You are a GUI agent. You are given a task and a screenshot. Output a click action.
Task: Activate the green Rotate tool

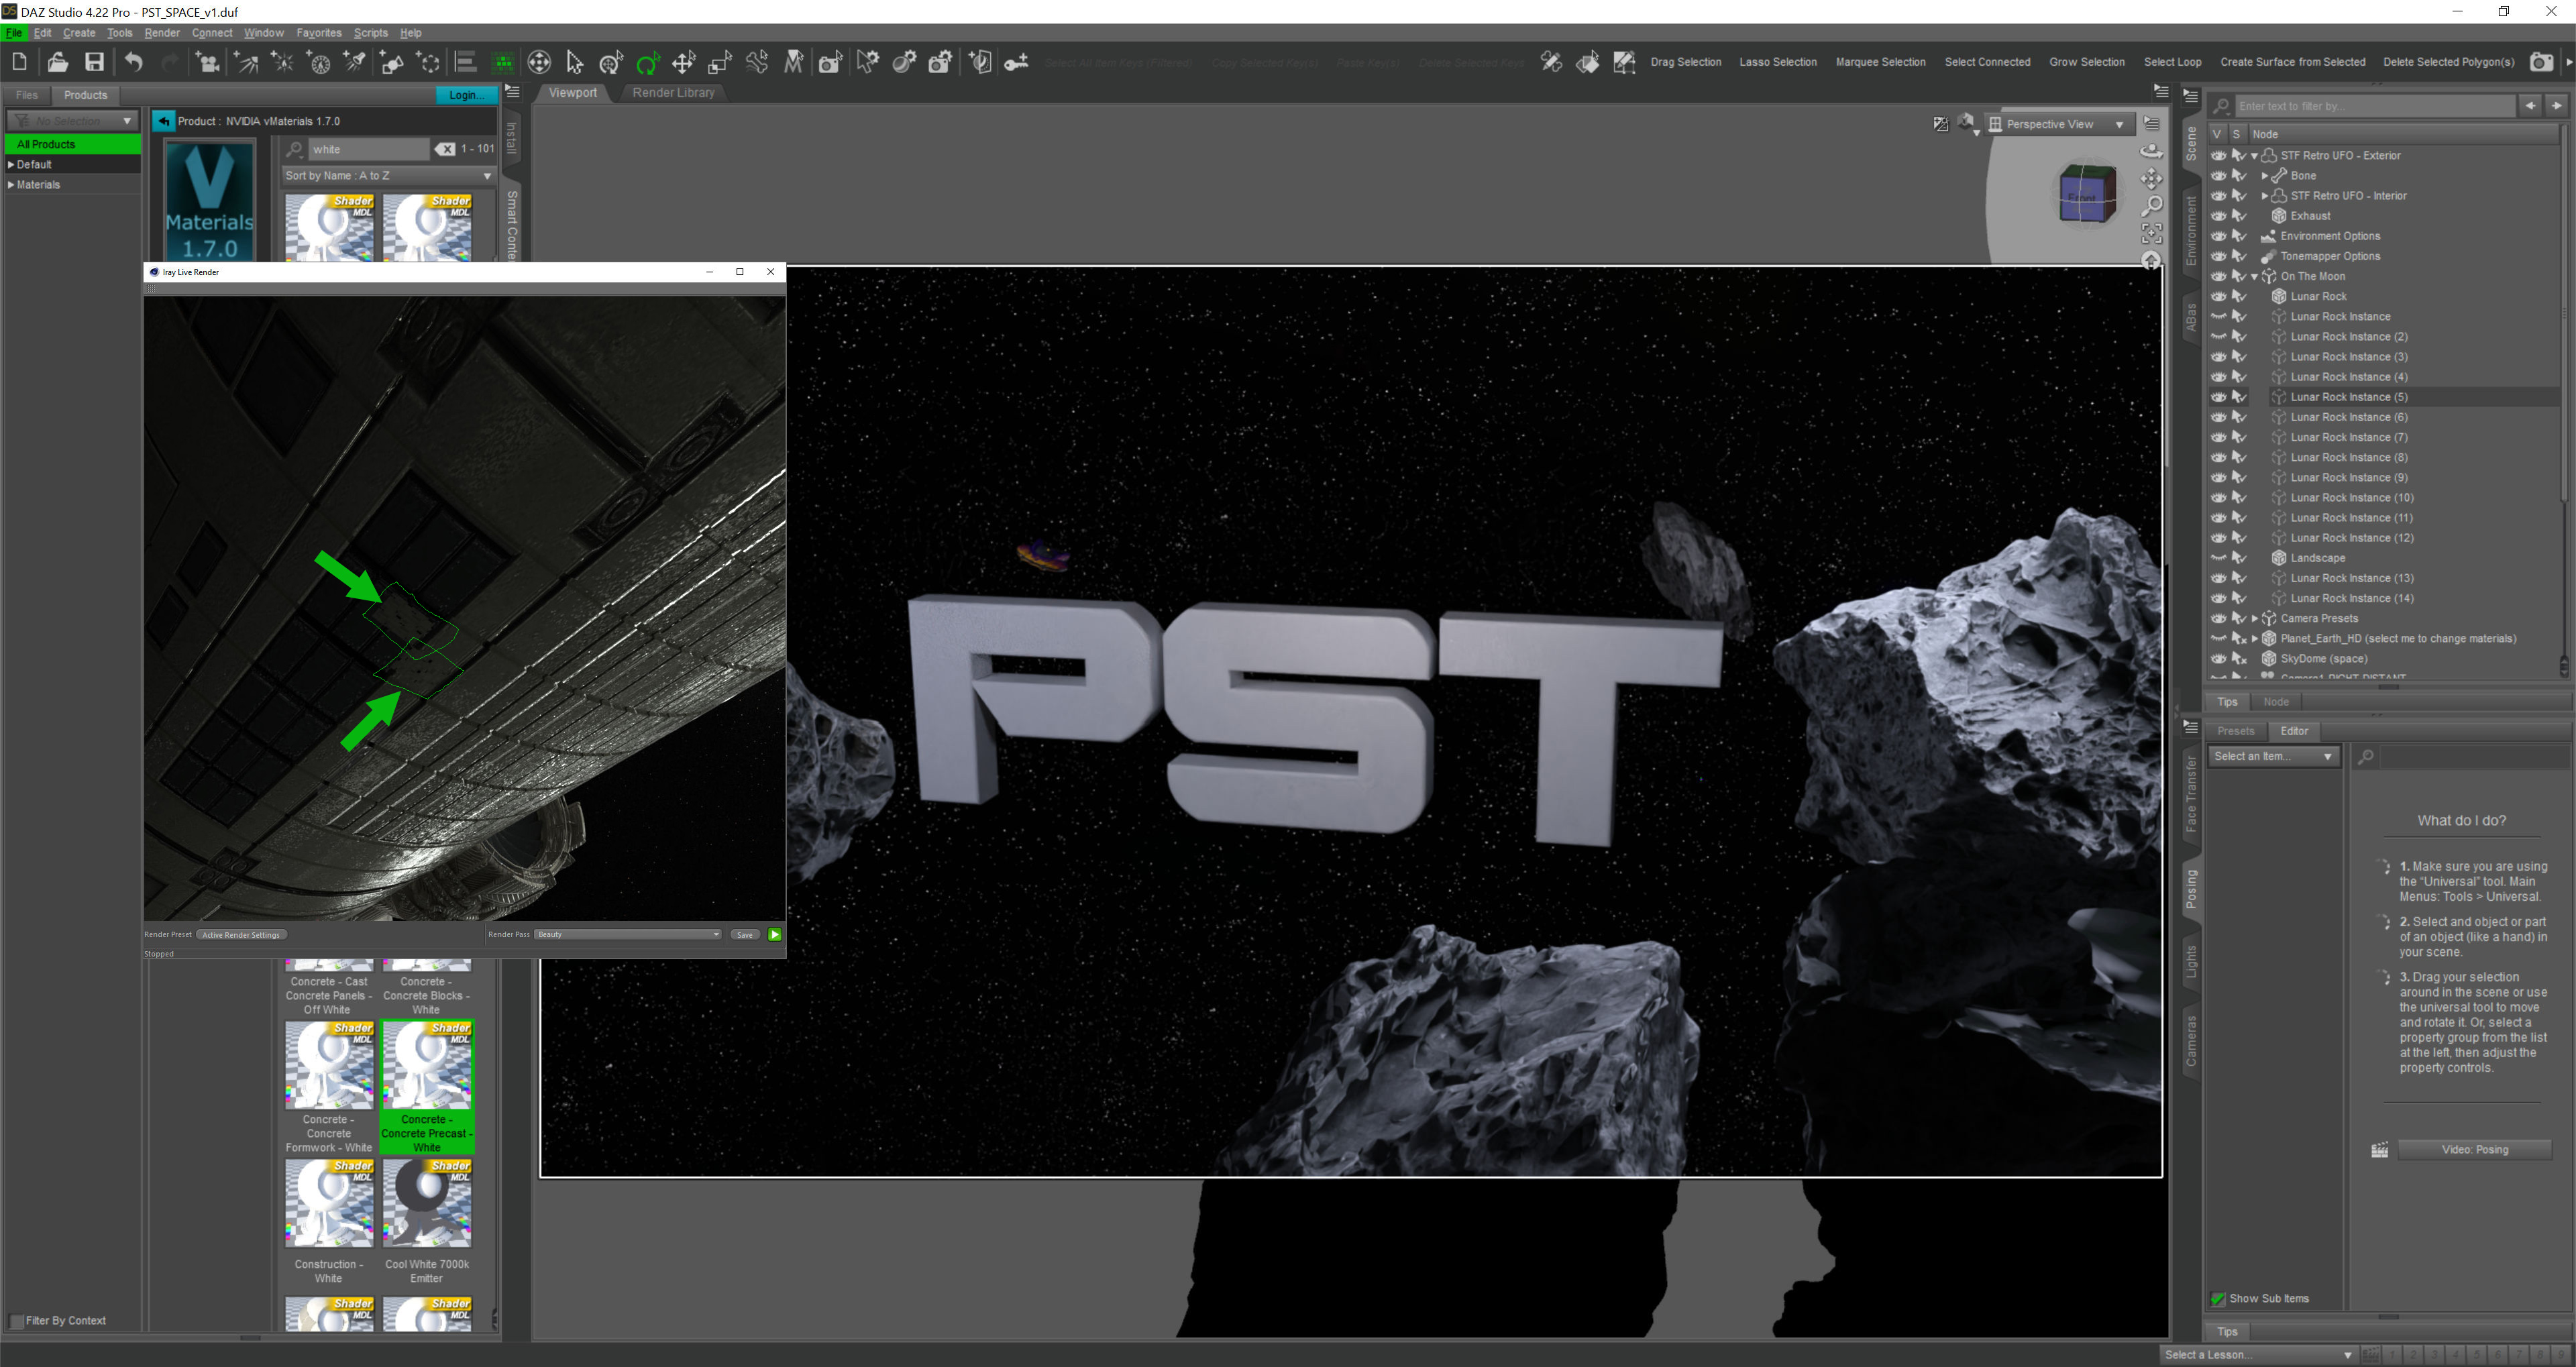(x=648, y=62)
